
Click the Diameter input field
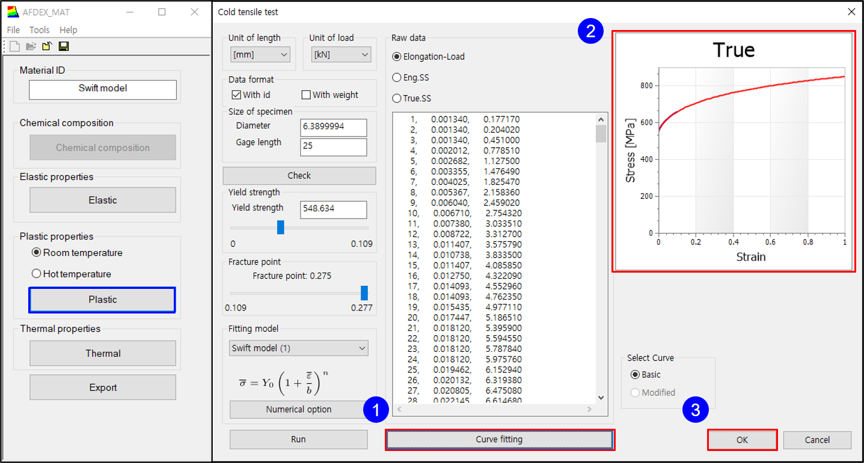[333, 127]
